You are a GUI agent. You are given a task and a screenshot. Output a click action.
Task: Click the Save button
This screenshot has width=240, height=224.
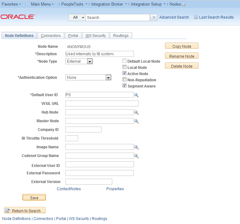click(34, 198)
